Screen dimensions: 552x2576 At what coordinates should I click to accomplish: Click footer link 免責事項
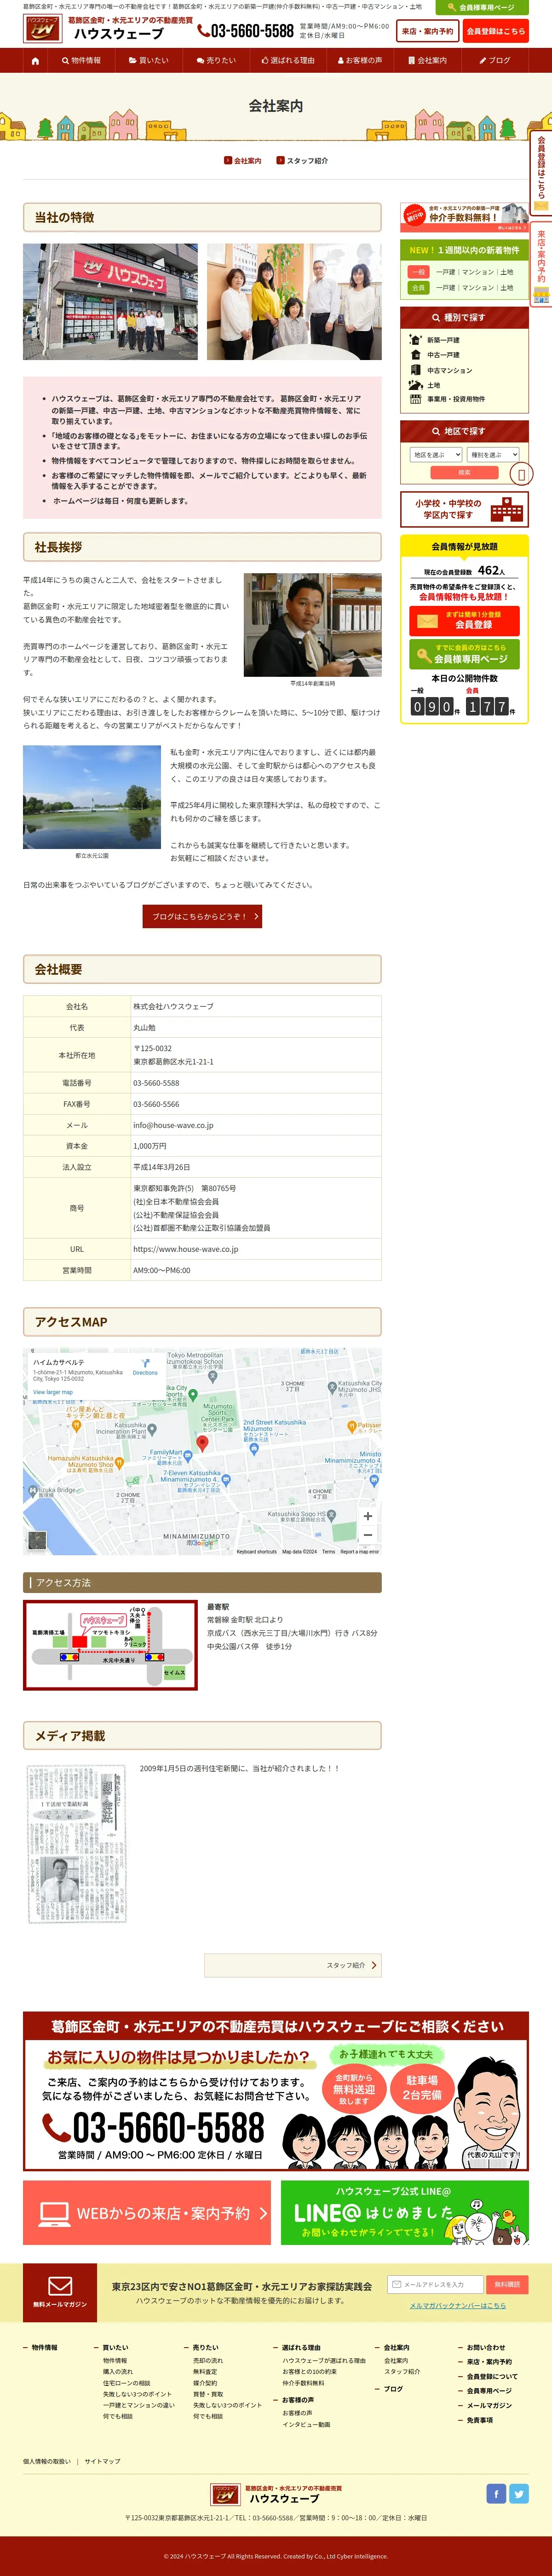480,2421
